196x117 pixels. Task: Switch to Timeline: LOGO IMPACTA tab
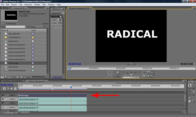[13, 81]
